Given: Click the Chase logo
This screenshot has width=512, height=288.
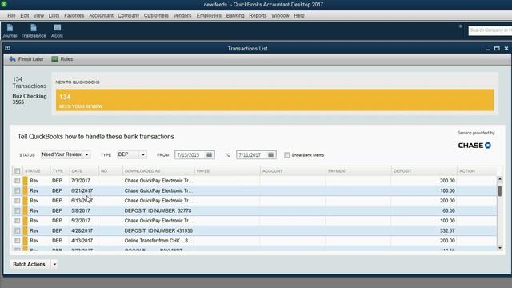Looking at the screenshot, I should 474,146.
